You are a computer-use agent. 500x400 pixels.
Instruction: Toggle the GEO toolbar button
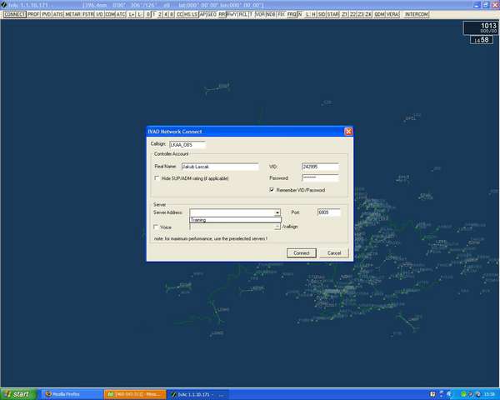(212, 14)
